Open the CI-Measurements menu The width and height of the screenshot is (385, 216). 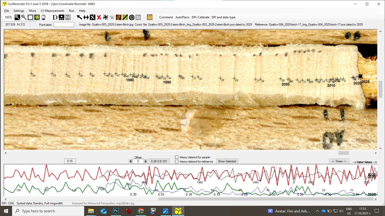[x=52, y=11]
